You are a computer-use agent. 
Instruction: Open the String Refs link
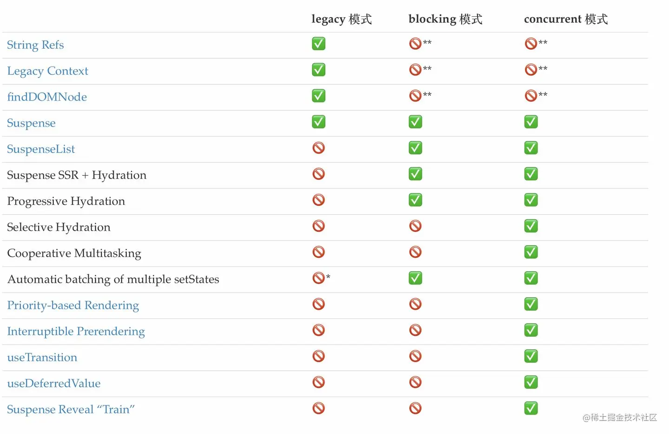(x=35, y=45)
